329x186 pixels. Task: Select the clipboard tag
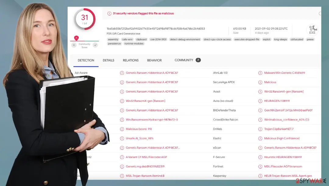(x=141, y=40)
